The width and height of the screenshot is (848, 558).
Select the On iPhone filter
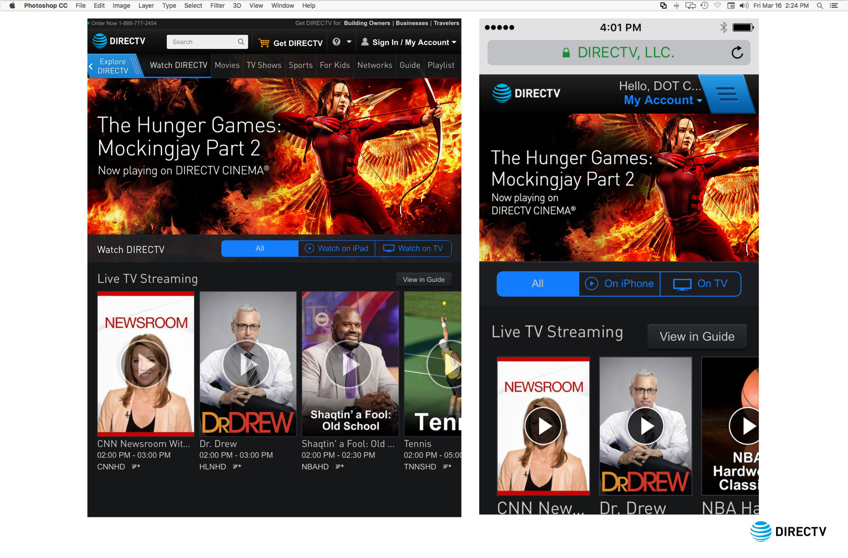[620, 283]
